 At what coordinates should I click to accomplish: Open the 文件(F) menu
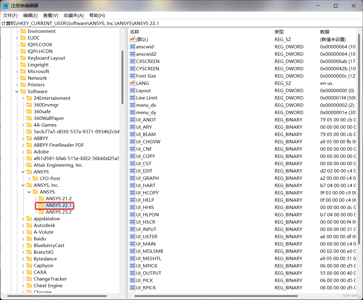[x=10, y=15]
